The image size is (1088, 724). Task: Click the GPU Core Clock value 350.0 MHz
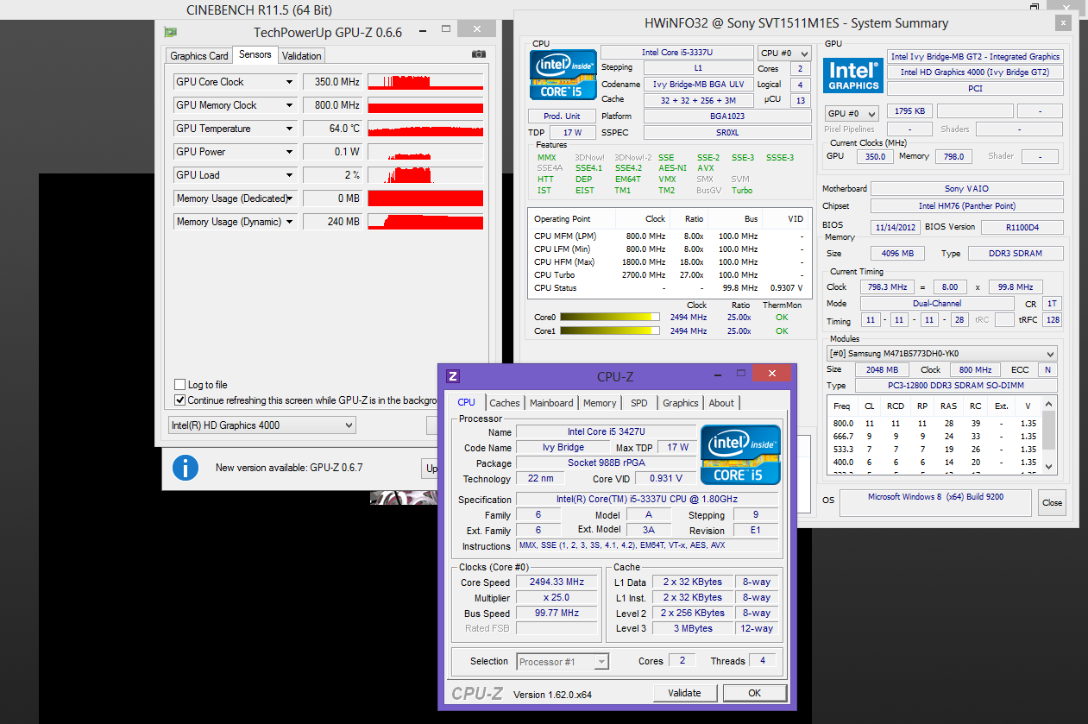click(332, 82)
